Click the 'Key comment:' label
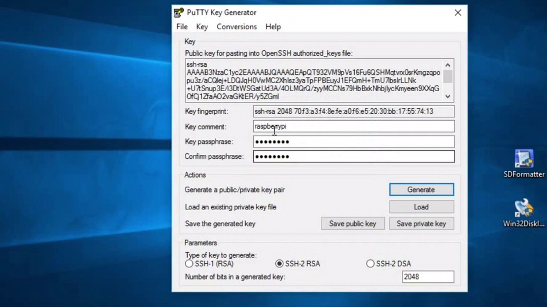 coord(206,127)
